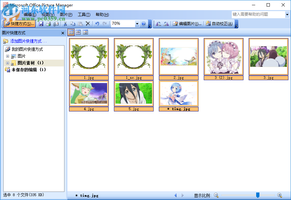Click the 编辑图片(I)... button
Viewport: 291px width, 200px height.
[187, 24]
